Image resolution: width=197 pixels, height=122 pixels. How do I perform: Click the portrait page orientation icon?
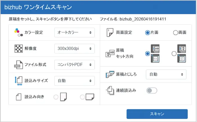63,97
